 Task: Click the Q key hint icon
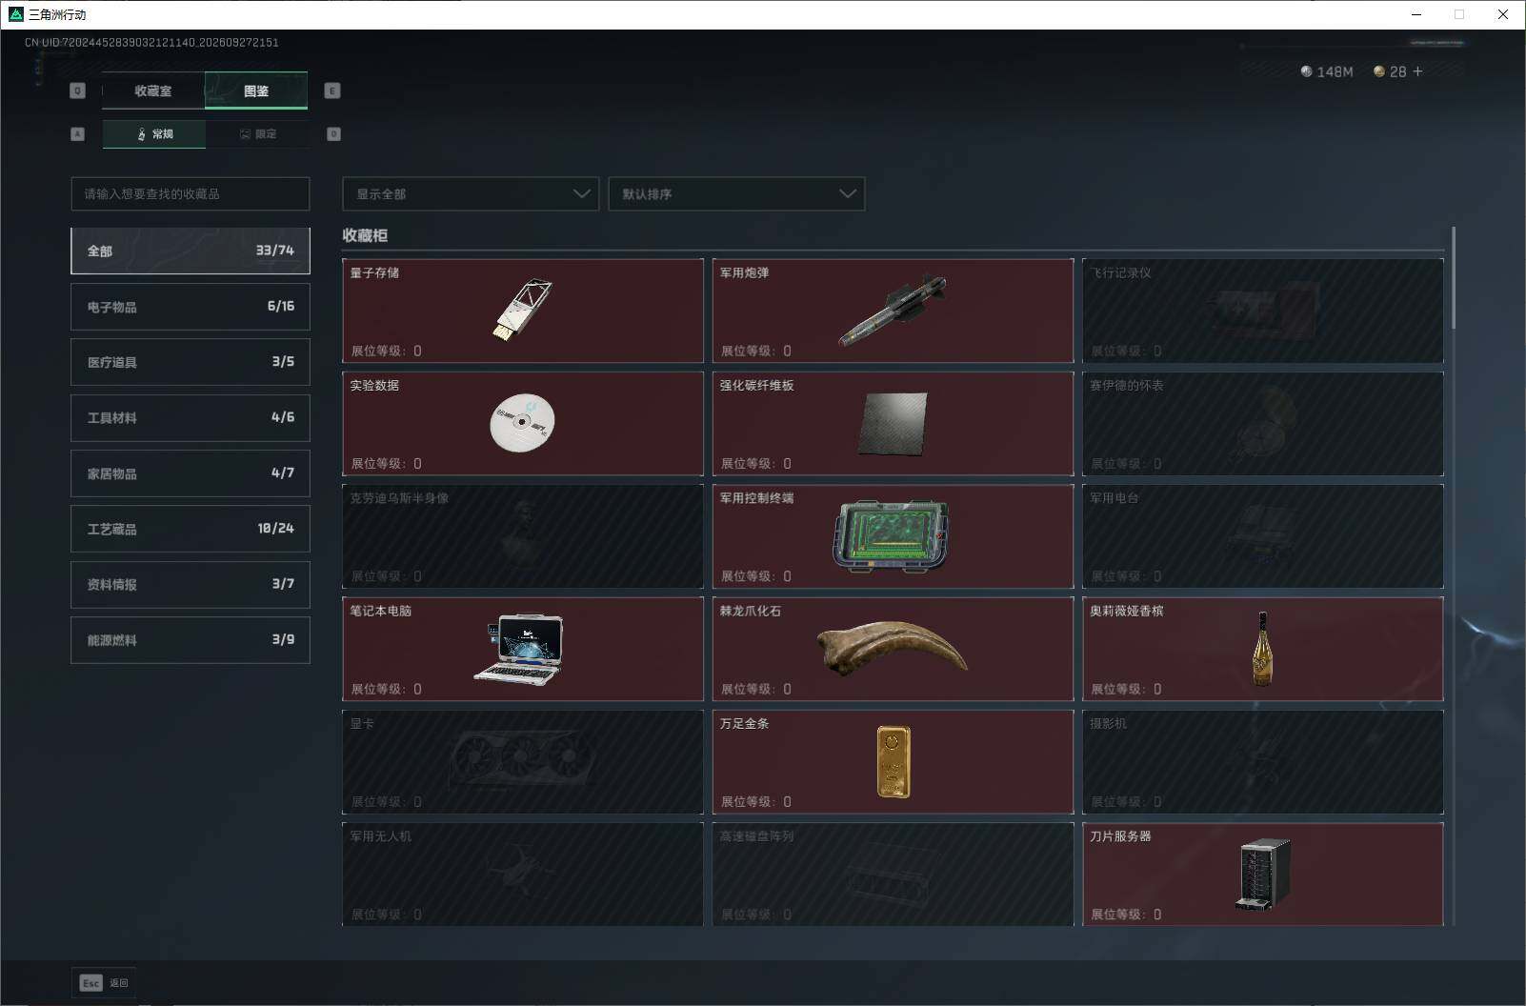pos(78,91)
